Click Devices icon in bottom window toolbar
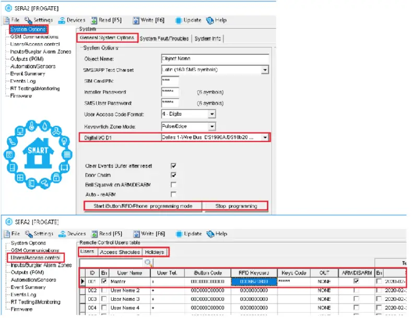This screenshot has height=318, width=412. pos(62,234)
